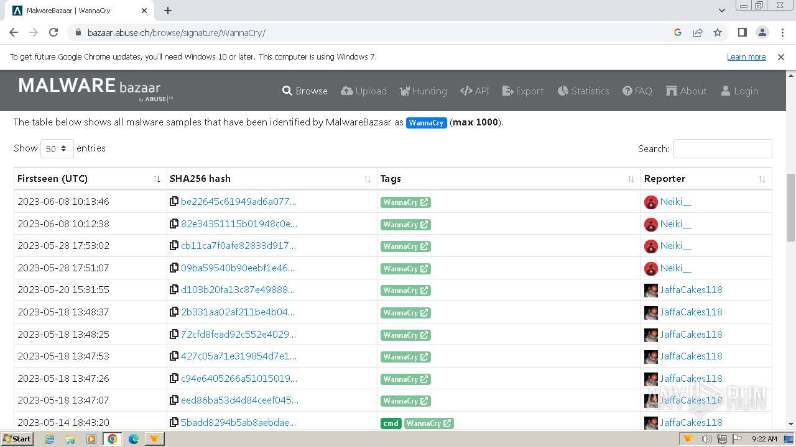This screenshot has width=796, height=447.
Task: Open the entries-per-page dropdown showing 50
Action: point(57,149)
